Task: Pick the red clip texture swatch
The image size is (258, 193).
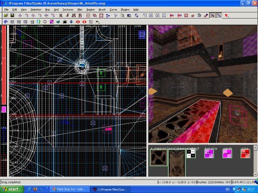Action: pos(245,154)
